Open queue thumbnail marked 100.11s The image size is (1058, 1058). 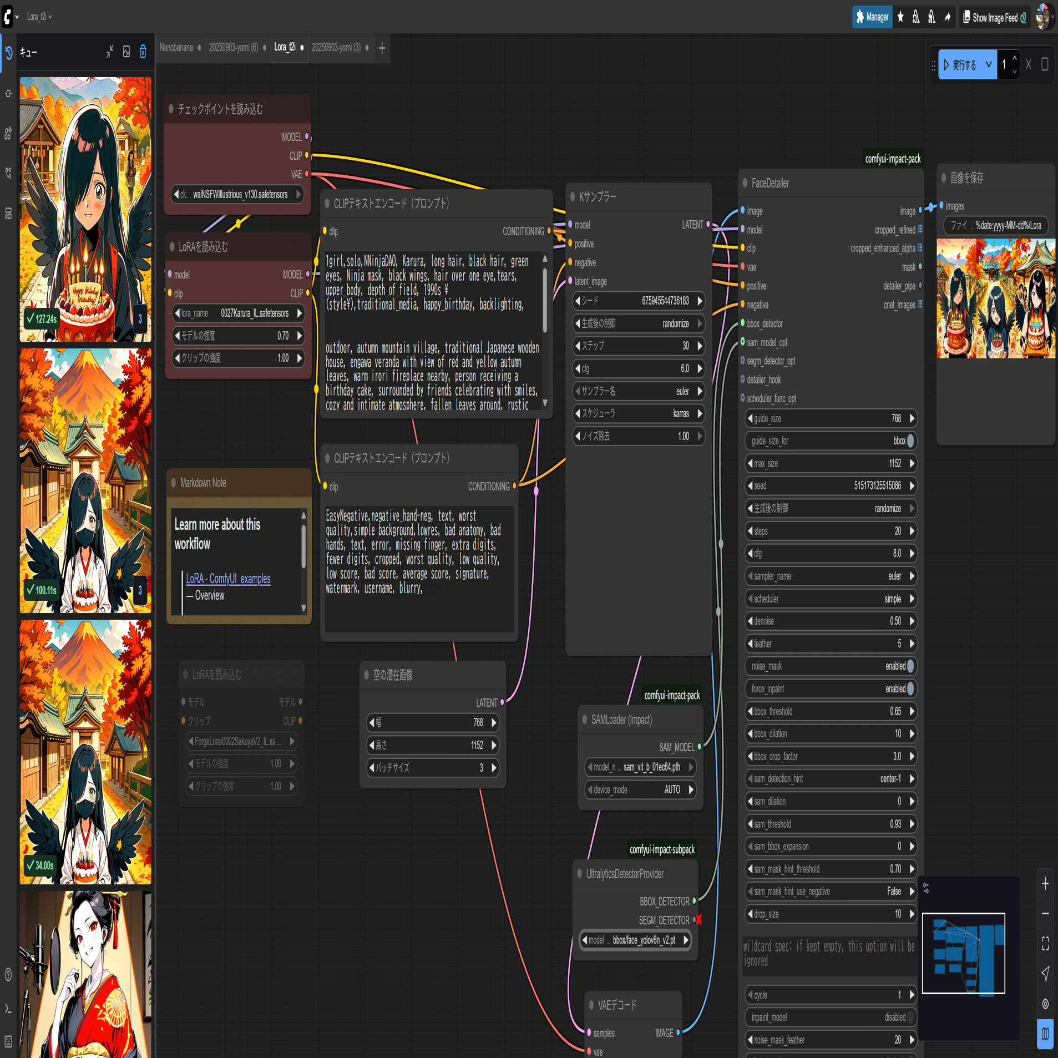[x=85, y=480]
